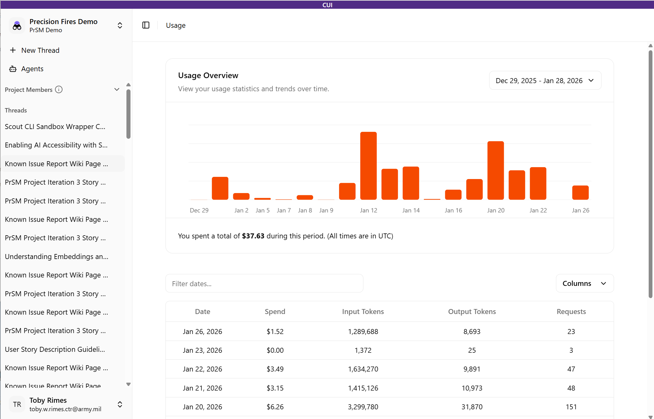Open Understanding Embeddings thread
Screen dimensions: 654x419
(x=57, y=257)
